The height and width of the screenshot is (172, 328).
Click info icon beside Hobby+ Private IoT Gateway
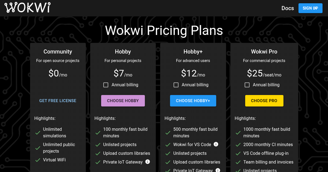218,170
